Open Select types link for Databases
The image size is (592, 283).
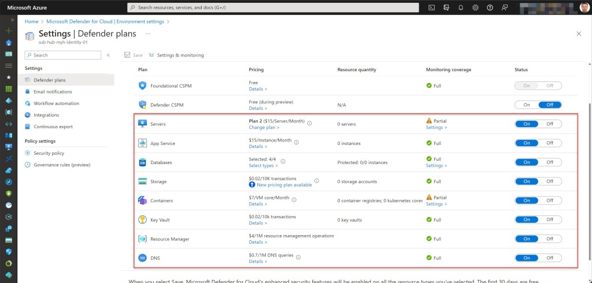click(x=263, y=166)
